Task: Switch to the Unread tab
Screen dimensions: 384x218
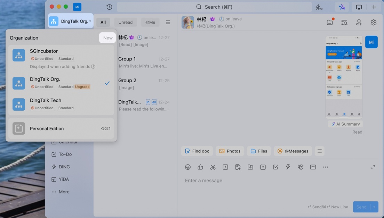Action: pos(125,22)
